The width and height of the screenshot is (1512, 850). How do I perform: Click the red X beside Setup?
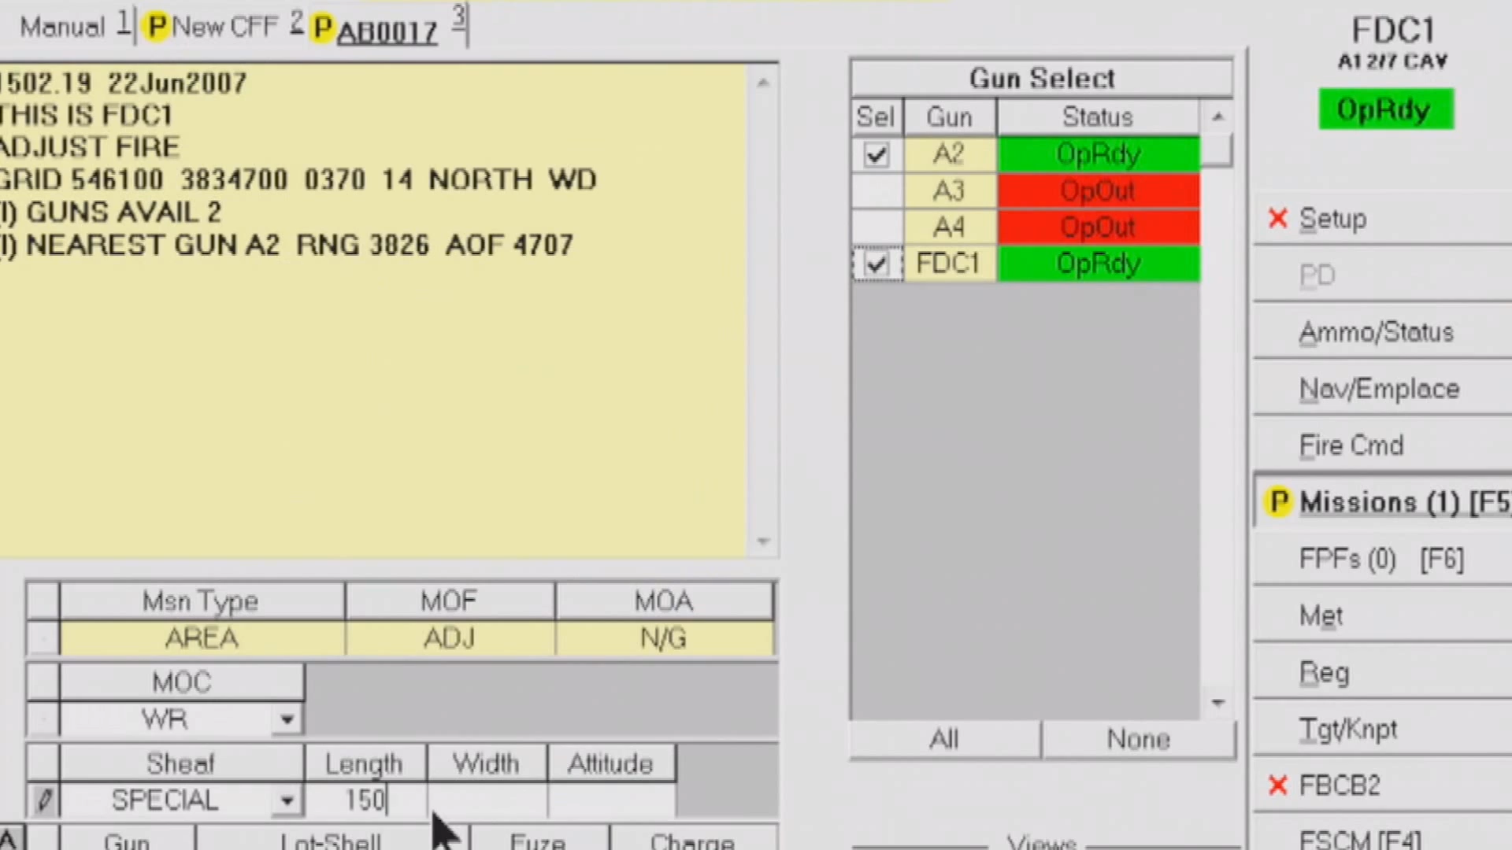(1278, 218)
